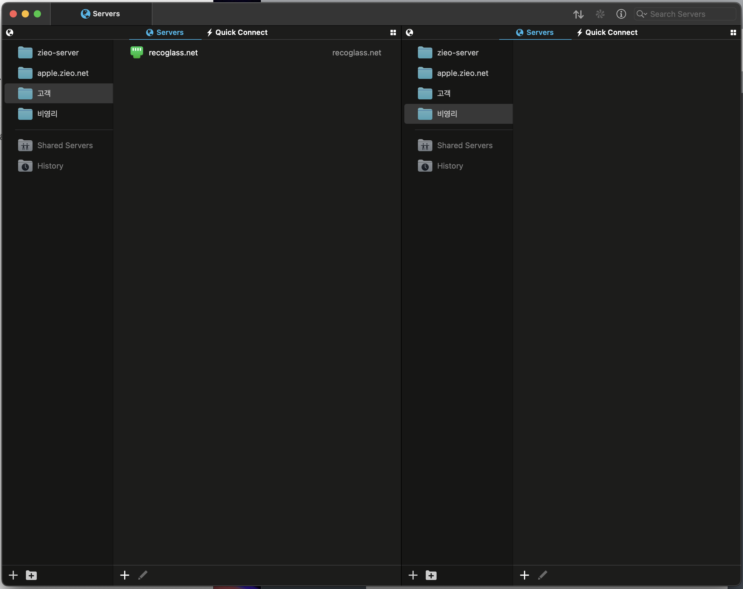743x589 pixels.
Task: Select recoglass.net server entry
Action: click(x=173, y=53)
